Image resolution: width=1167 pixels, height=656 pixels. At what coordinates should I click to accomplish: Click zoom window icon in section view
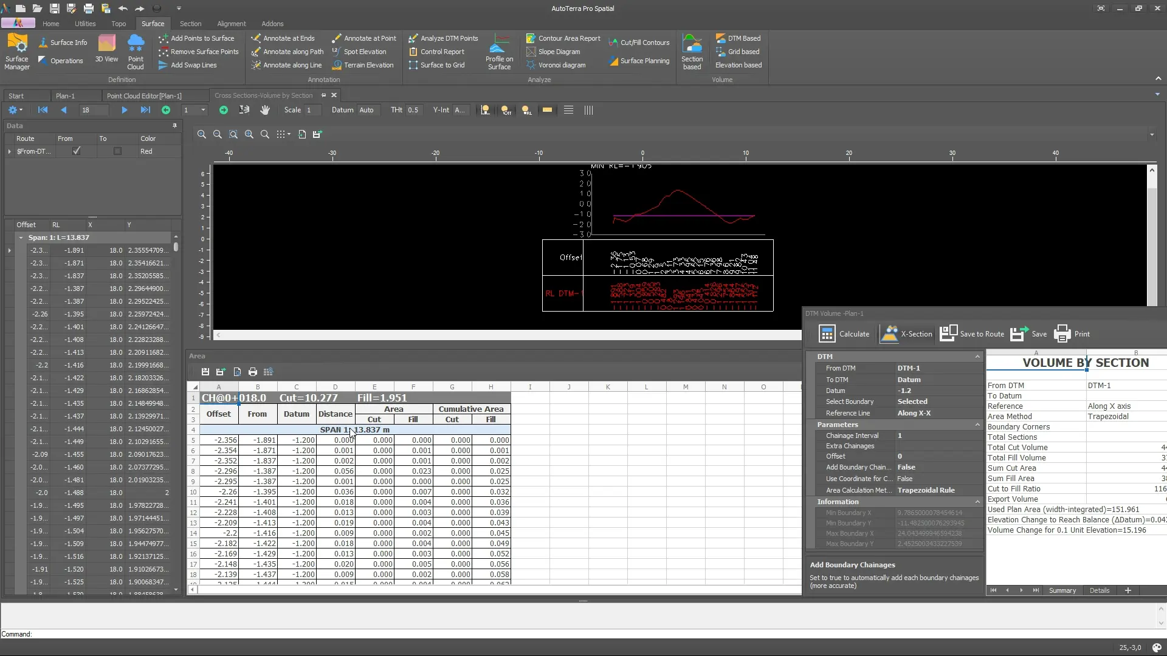[x=233, y=134]
